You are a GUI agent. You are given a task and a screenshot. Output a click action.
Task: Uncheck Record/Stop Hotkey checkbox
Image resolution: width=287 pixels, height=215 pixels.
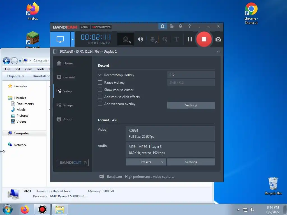100,75
